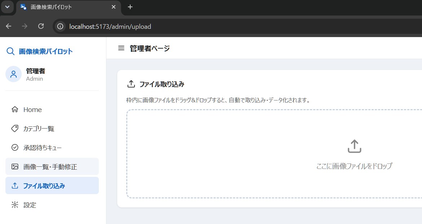Image resolution: width=422 pixels, height=224 pixels.
Task: Go back to the previous page
Action: coord(9,26)
